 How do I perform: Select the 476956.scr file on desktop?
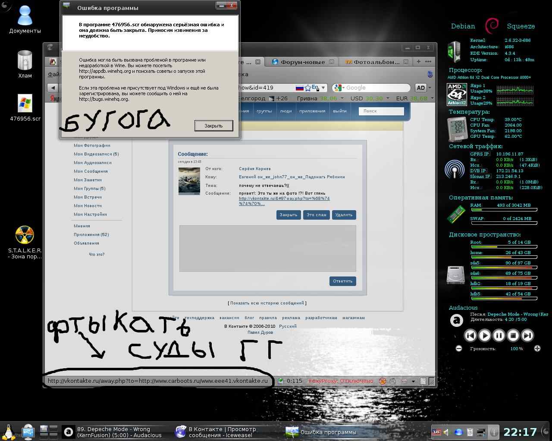(25, 108)
